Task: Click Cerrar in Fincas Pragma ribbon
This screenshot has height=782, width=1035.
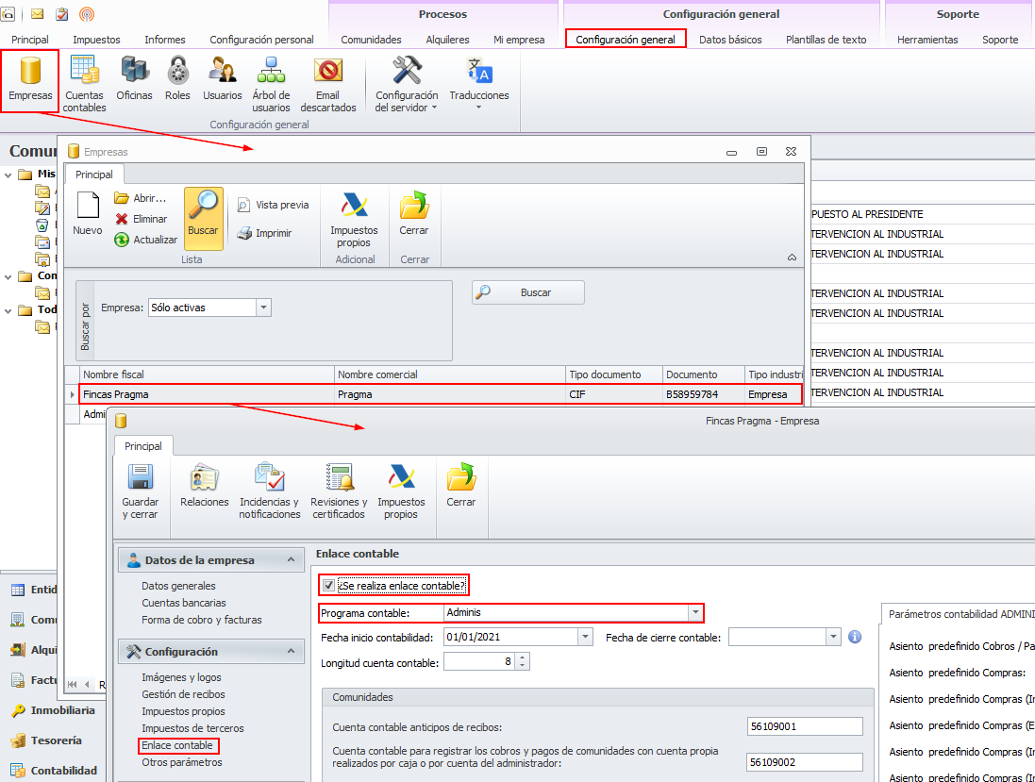Action: [460, 485]
